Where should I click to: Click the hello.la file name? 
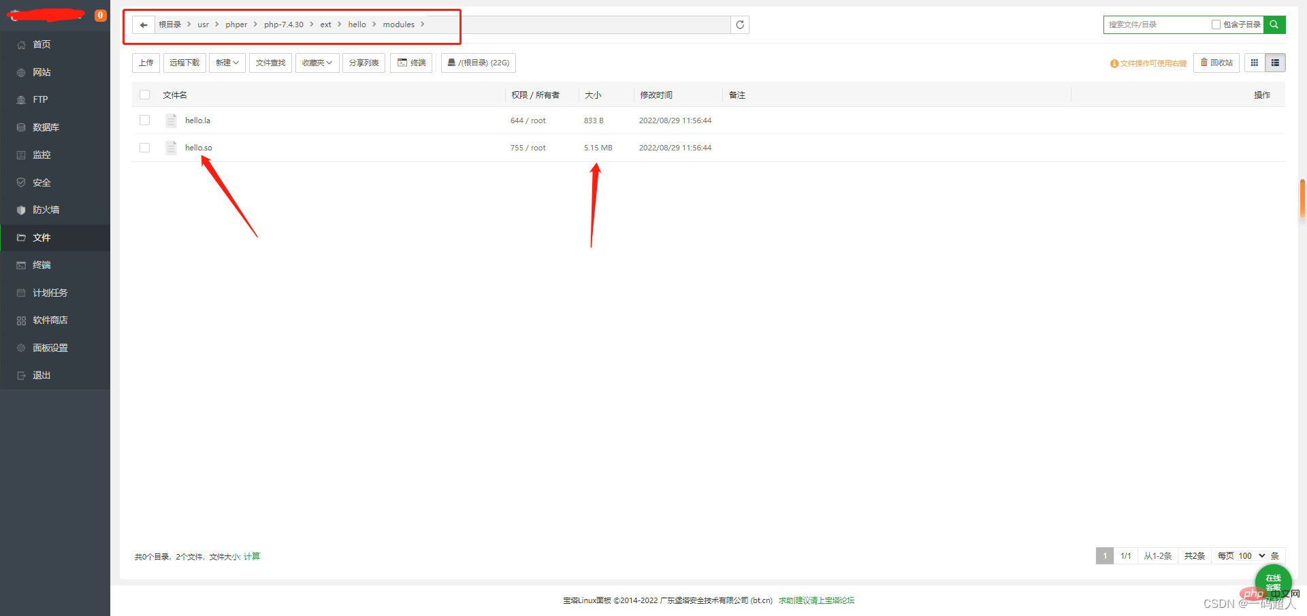[x=197, y=120]
